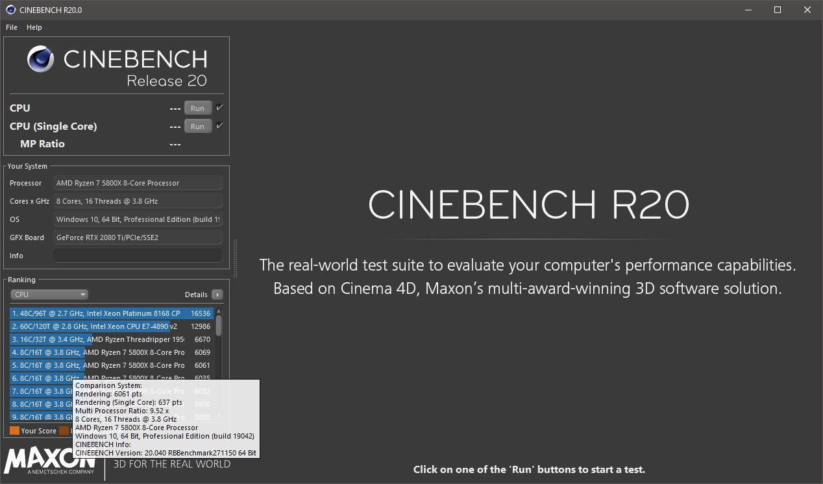Click the orange Your Score legend swatch
Screen dimensions: 823x484
14,431
